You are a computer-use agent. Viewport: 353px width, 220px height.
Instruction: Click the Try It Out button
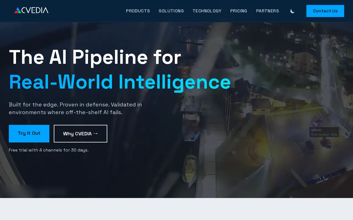click(29, 134)
